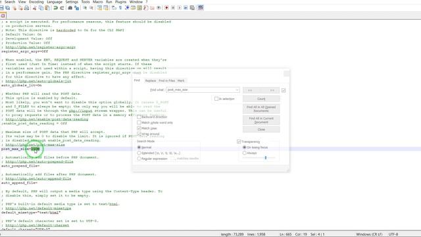The width and height of the screenshot is (421, 237).
Task: Click the Find binoculars toolbar icon
Action: click(70, 8)
